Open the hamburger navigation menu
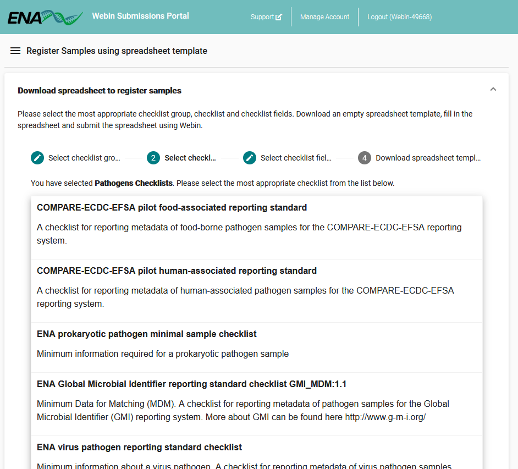The height and width of the screenshot is (469, 518). pos(15,51)
